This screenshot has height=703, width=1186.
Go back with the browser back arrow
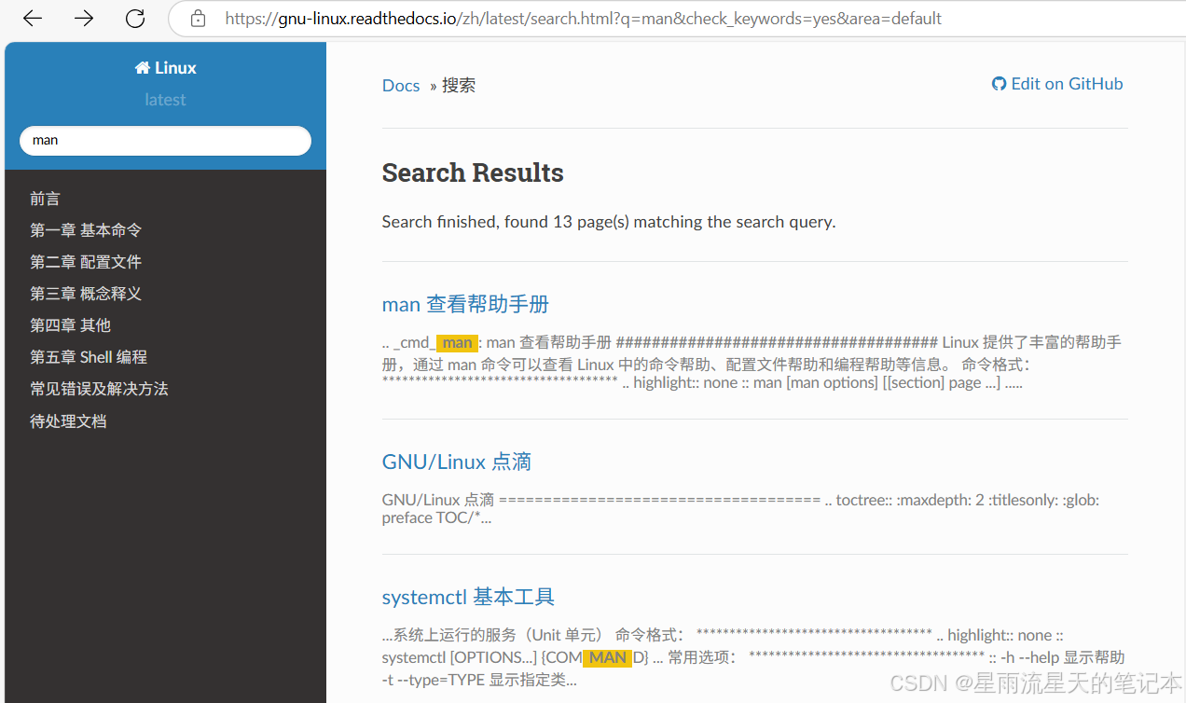click(33, 18)
